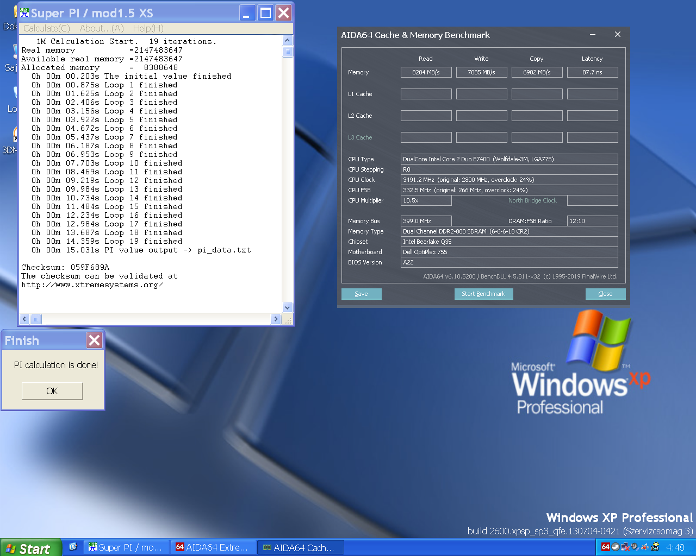Click the camera screenshot tray icon
Viewport: 696px width, 556px height.
pos(655,547)
